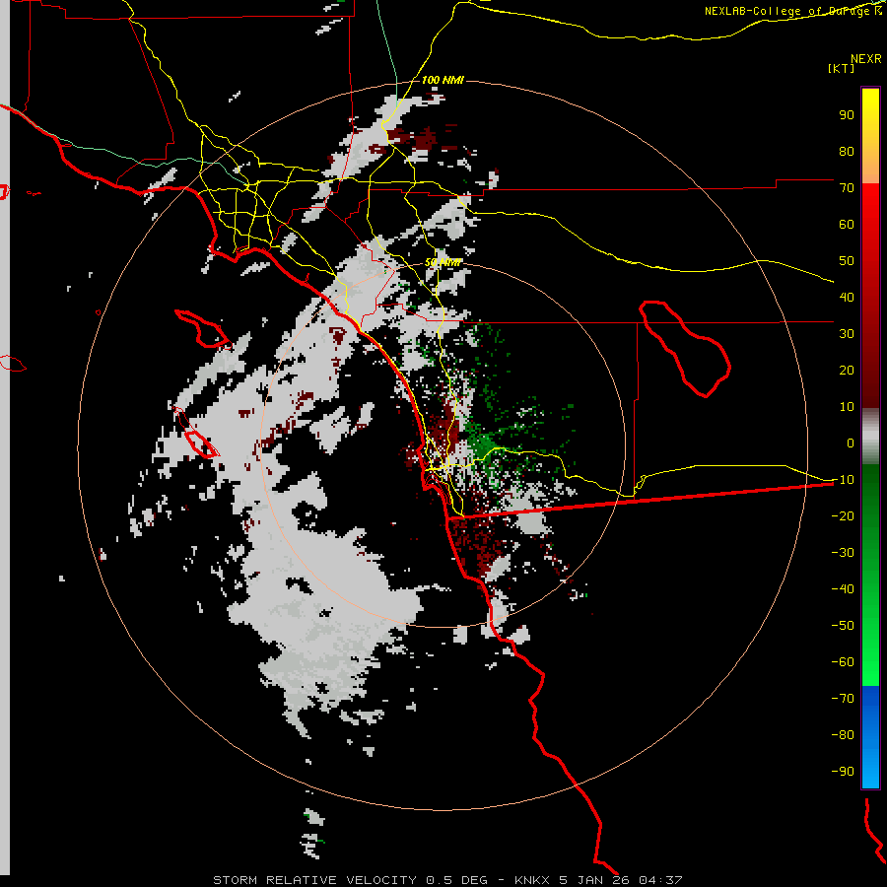Select the -90 value on the velocity scale
The image size is (887, 887).
pos(843,772)
